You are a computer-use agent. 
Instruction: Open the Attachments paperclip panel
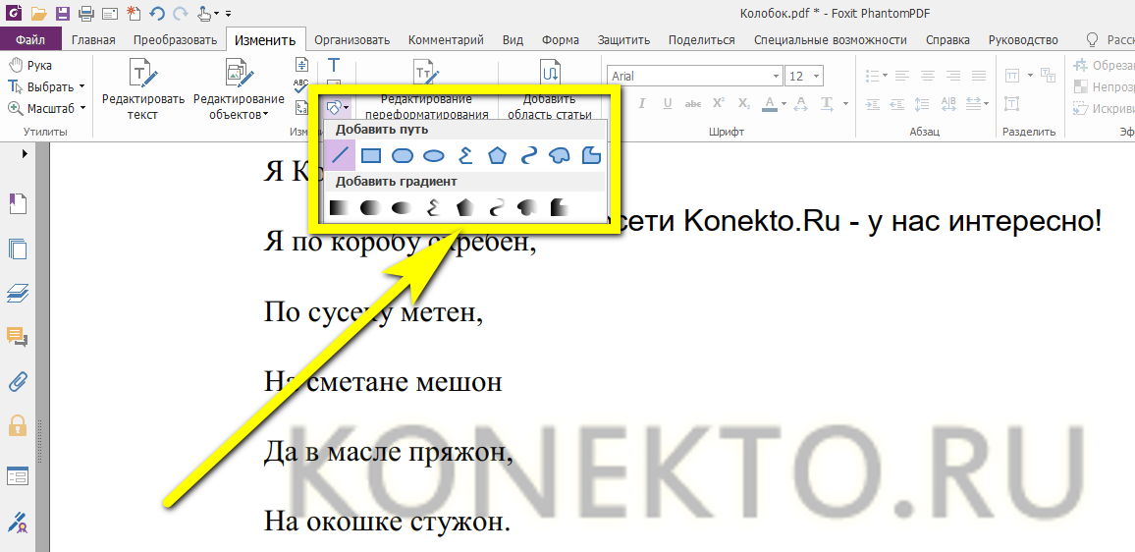click(17, 381)
